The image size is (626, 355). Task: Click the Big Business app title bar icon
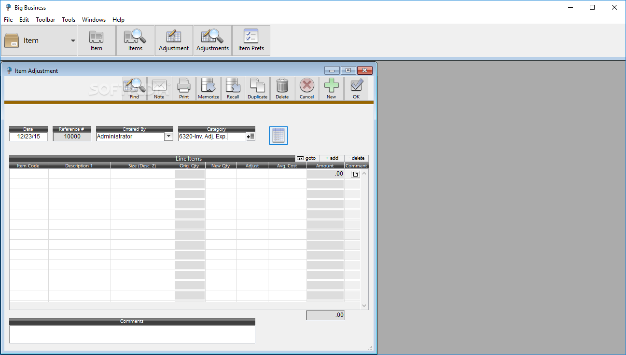pos(8,7)
